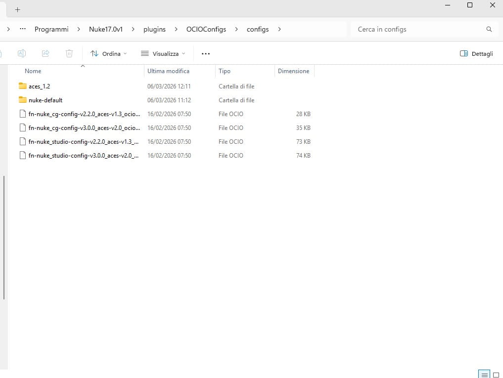
Task: Maximize the Explorer window
Action: pos(470,5)
